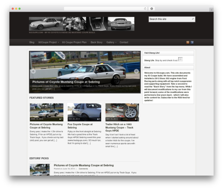
Task: Click the About widget heading
Action: [147, 67]
